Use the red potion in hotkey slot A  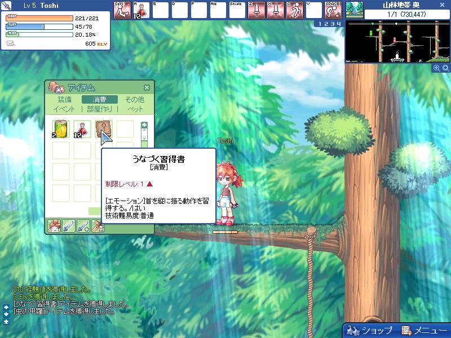[x=142, y=10]
